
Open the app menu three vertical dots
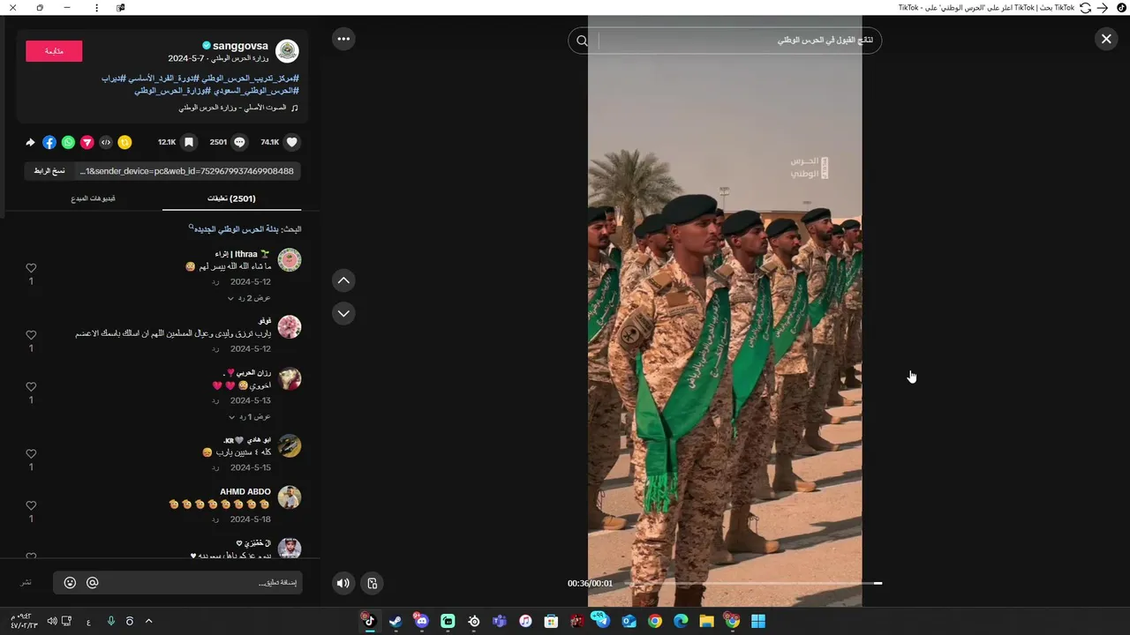pyautogui.click(x=96, y=7)
